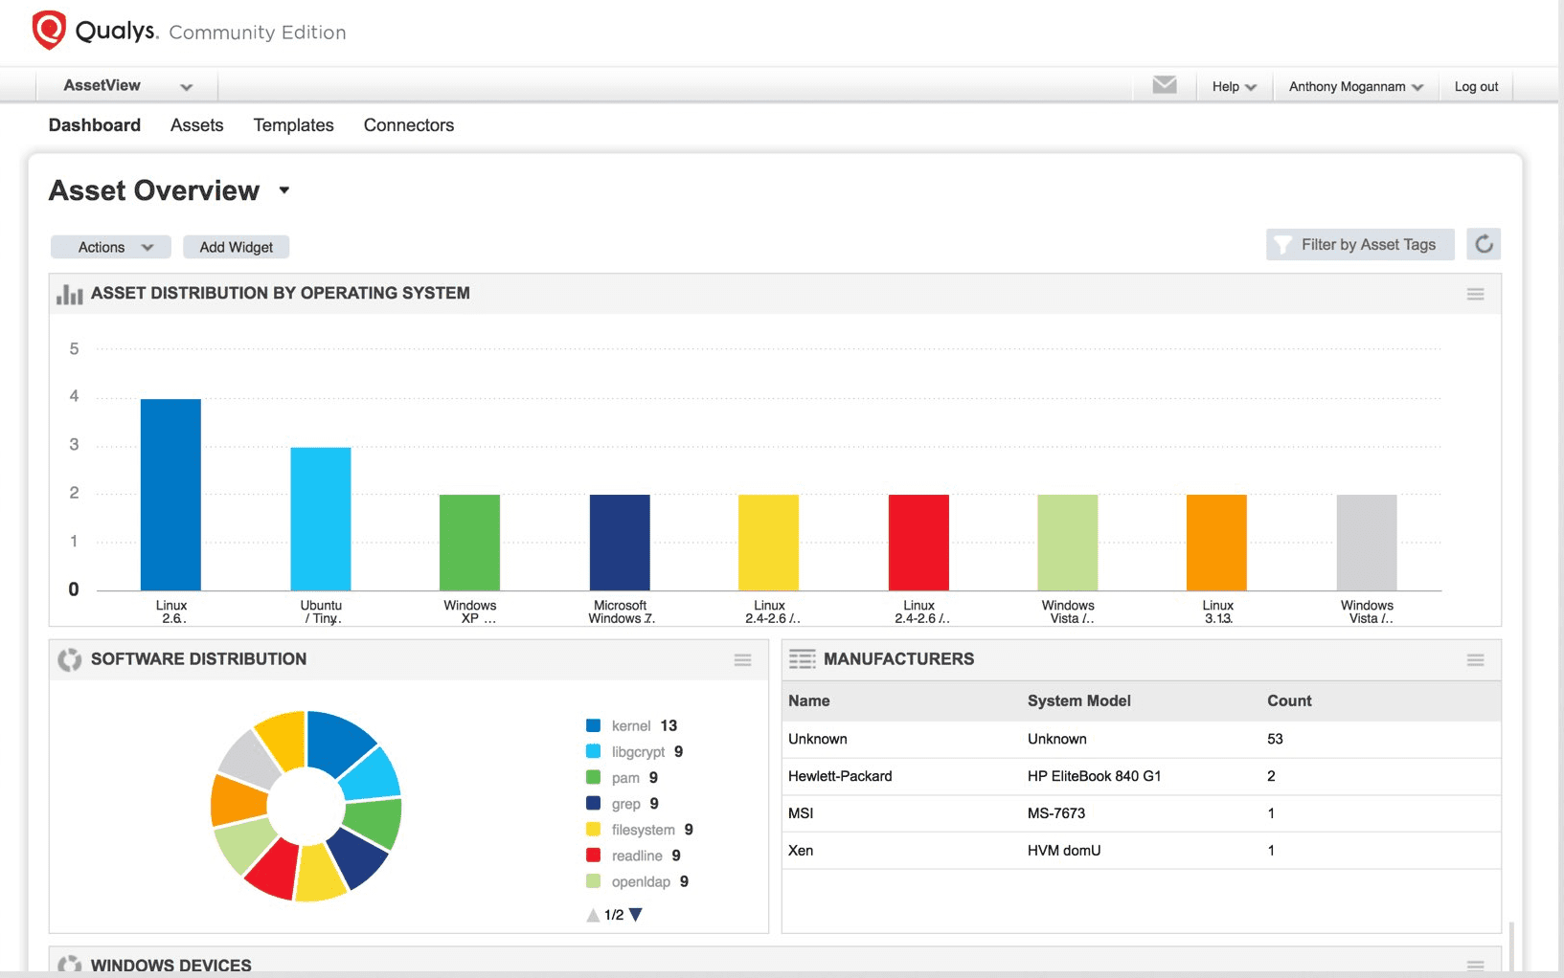Open the Actions dropdown
The height and width of the screenshot is (978, 1564).
click(110, 246)
